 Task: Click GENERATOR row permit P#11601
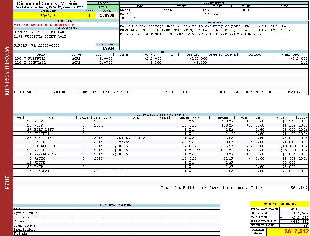[x=120, y=171]
